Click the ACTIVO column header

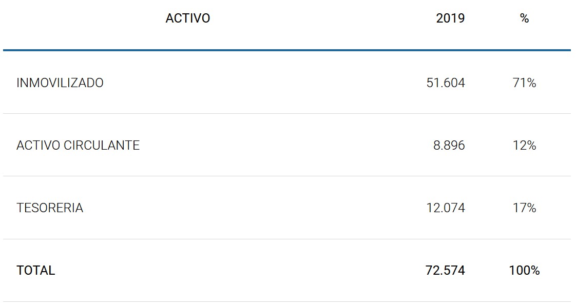(188, 18)
